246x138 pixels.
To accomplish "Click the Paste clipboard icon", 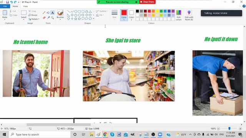I will (5, 13).
